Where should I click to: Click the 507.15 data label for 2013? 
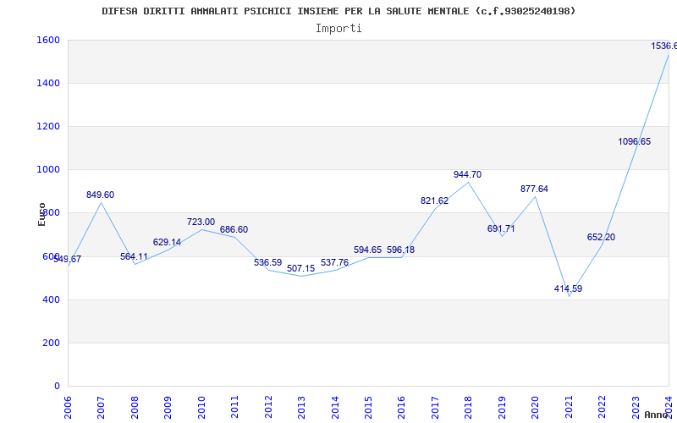click(300, 268)
